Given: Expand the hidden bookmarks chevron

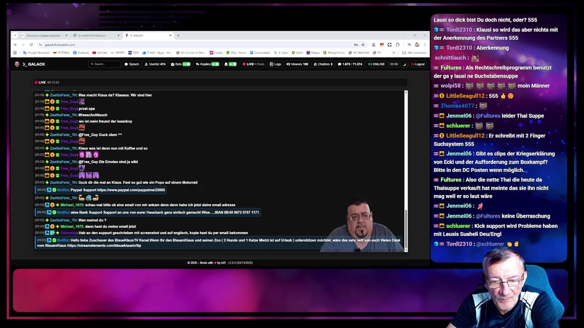Looking at the screenshot, I should (x=394, y=52).
